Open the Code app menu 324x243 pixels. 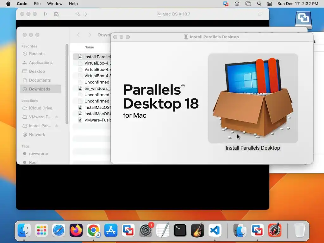pyautogui.click(x=22, y=4)
